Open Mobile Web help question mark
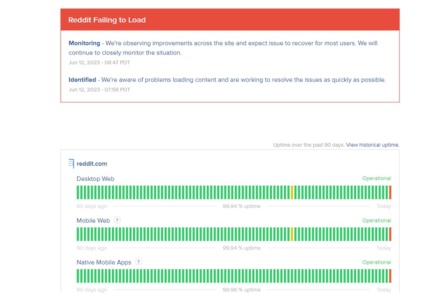 pos(117,220)
